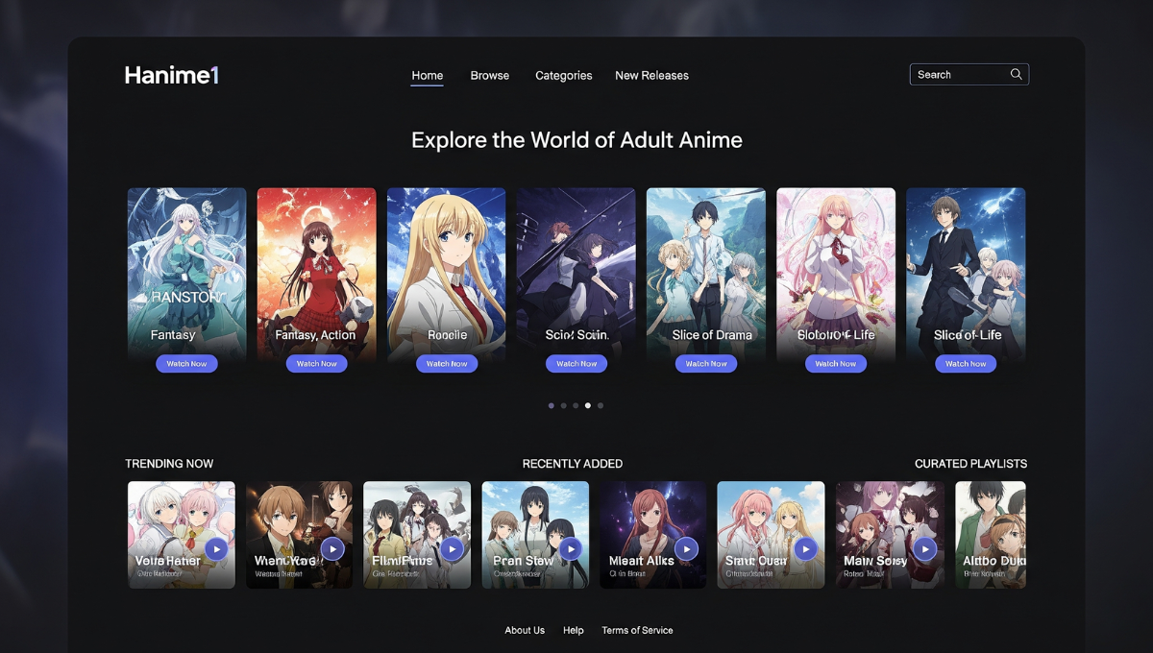
Task: Click Watch Now under Slice of Drama
Action: 705,364
